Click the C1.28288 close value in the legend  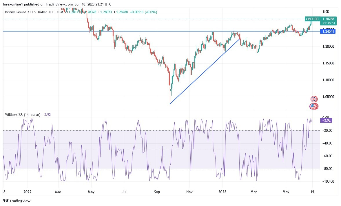tap(122, 12)
